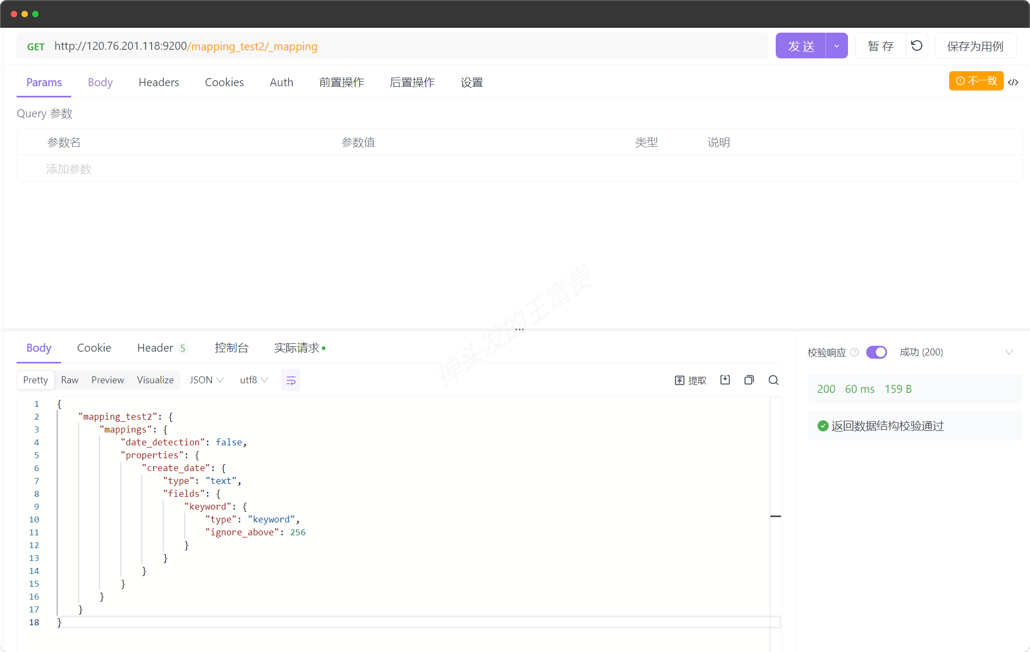Screen dimensions: 1030x652
Task: Choose the Preview view mode
Action: (x=108, y=380)
